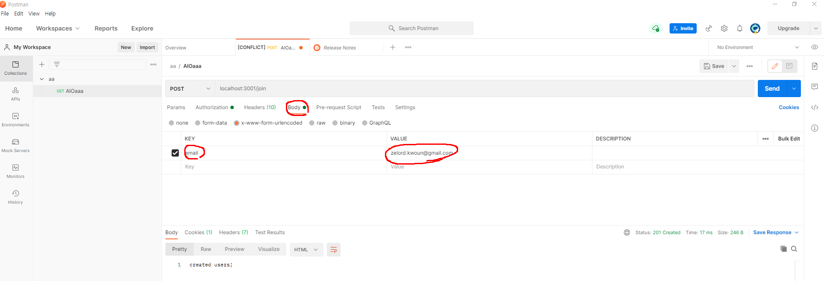Click the Search Postman box
The image size is (825, 281).
412,28
